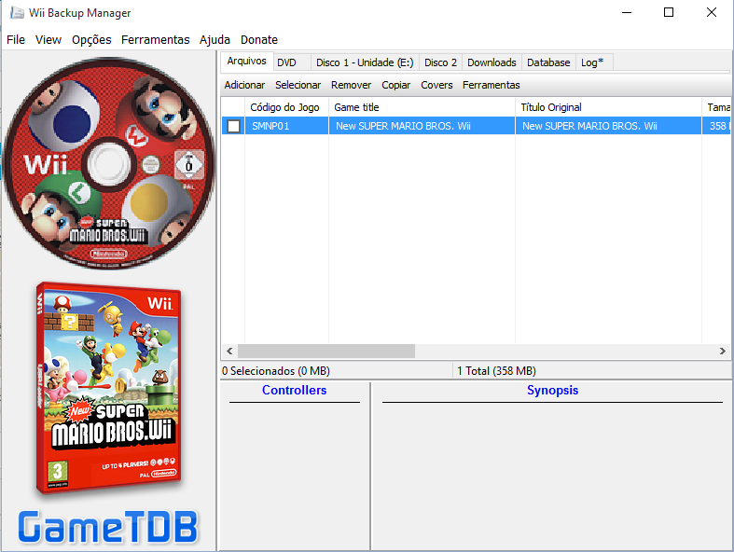734x552 pixels.
Task: Sort by the Game title column header
Action: [x=422, y=107]
